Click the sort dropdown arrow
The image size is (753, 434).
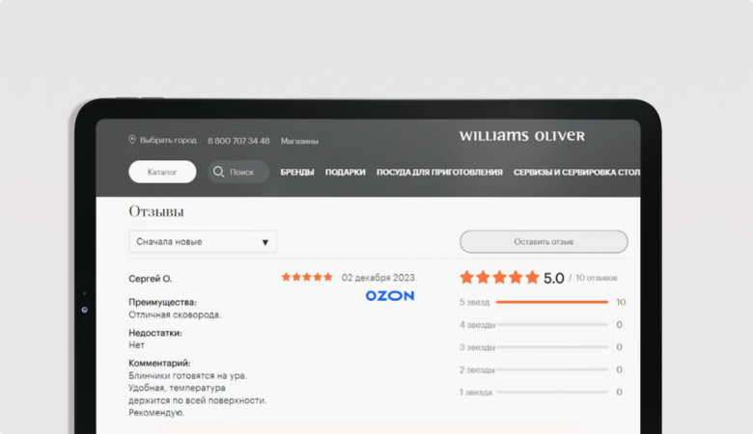(x=265, y=242)
